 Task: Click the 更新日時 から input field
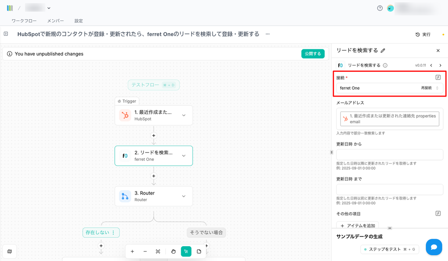coord(389,155)
